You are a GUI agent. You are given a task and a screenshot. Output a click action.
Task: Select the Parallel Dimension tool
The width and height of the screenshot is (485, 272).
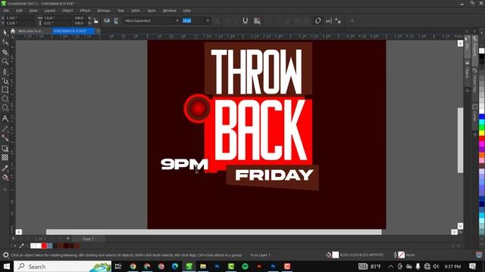(5, 128)
